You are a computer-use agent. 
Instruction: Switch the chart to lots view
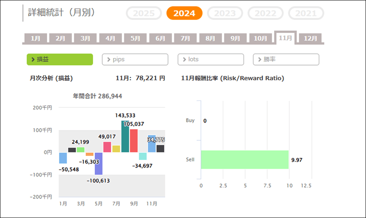[211, 59]
